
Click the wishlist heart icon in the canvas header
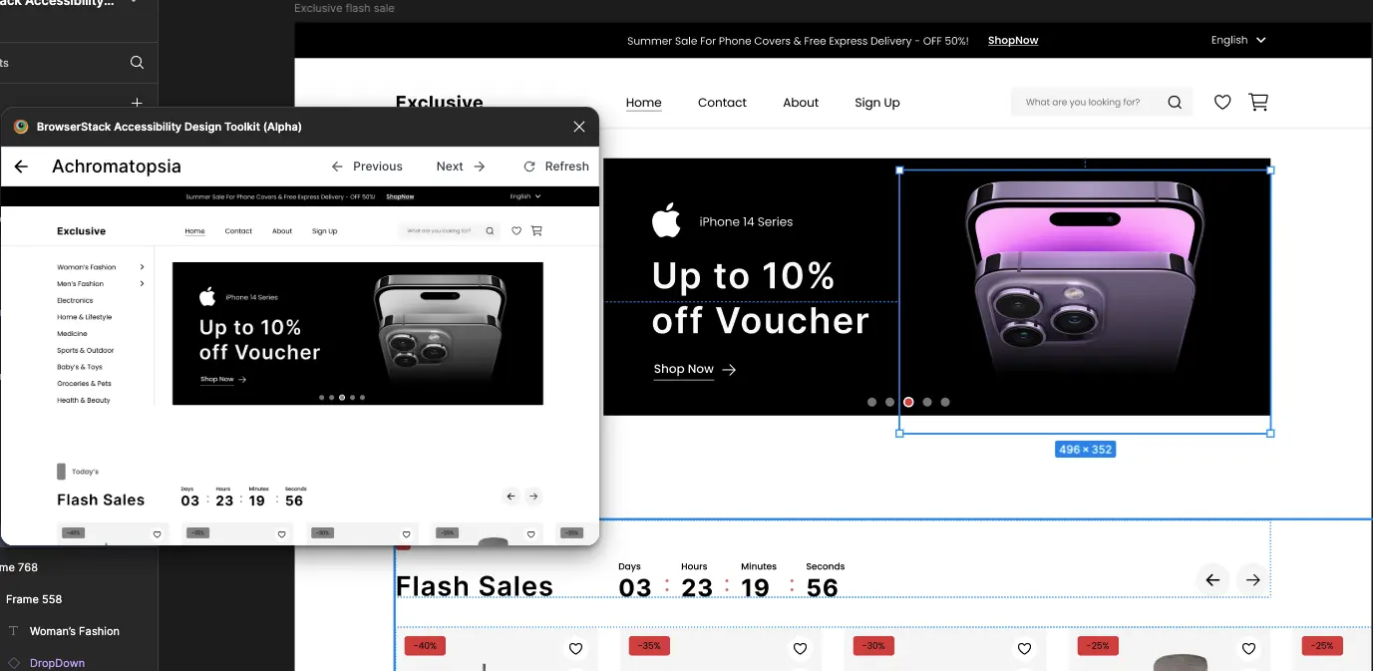(1222, 102)
